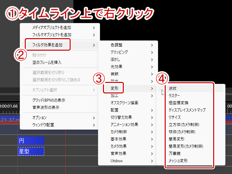Select 波紋 from the 変形 submenu

point(190,88)
